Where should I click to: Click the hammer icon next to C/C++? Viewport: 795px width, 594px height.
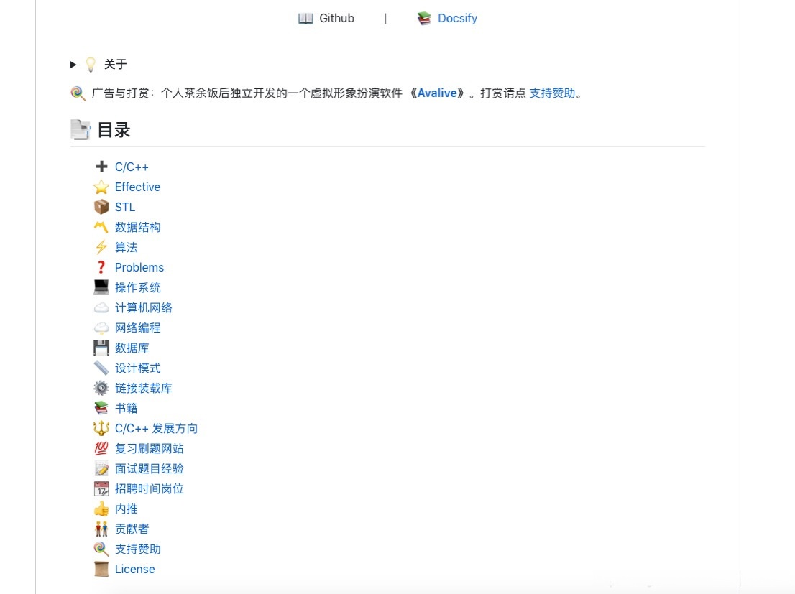coord(101,167)
